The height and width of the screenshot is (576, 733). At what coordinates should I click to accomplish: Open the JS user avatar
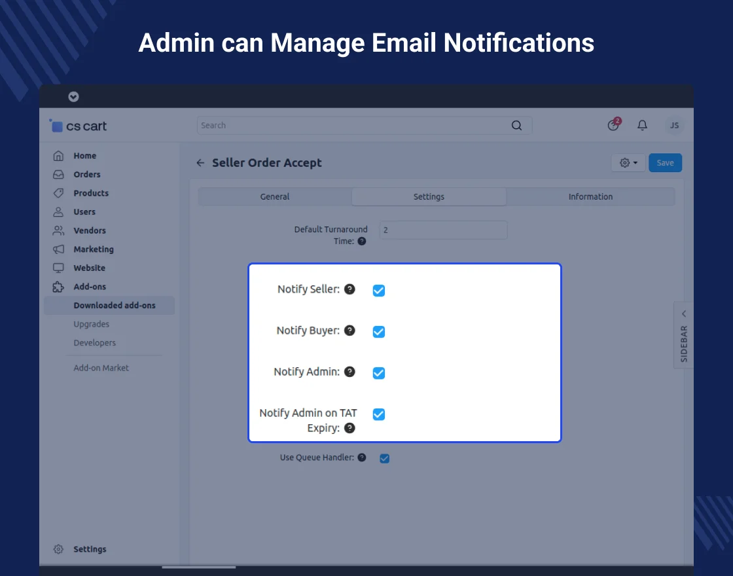click(x=674, y=126)
